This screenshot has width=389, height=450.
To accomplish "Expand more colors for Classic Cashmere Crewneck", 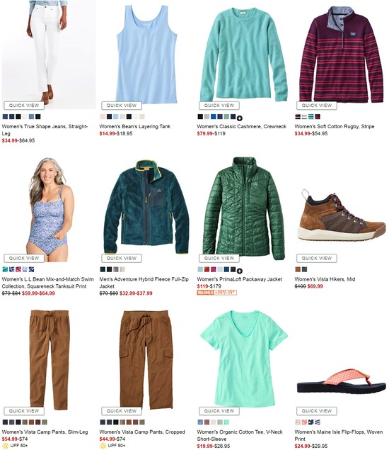I will pos(240,118).
